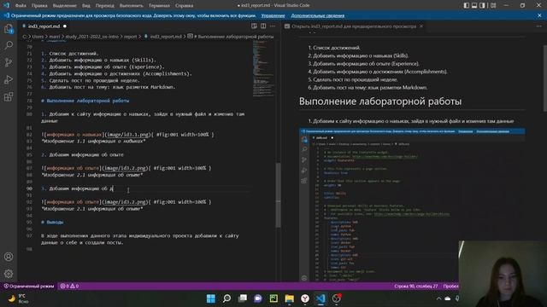This screenshot has height=307, width=547.
Task: Open the Терминал menu
Action: pyautogui.click(x=159, y=6)
